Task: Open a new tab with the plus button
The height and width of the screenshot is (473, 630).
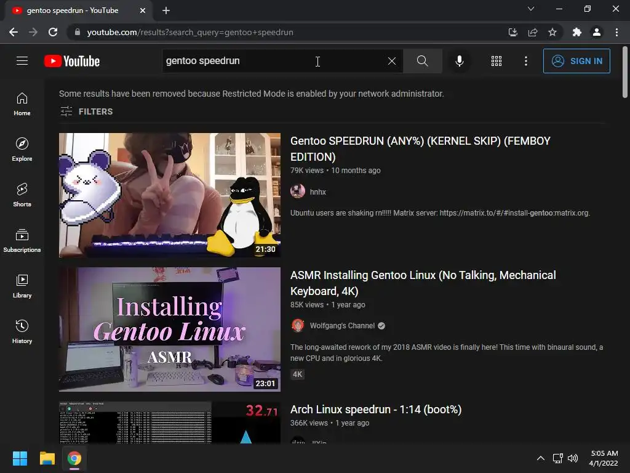Action: (166, 10)
